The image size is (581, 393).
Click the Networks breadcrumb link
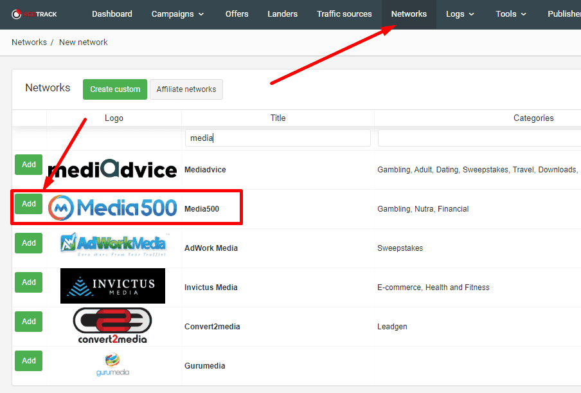[x=30, y=42]
